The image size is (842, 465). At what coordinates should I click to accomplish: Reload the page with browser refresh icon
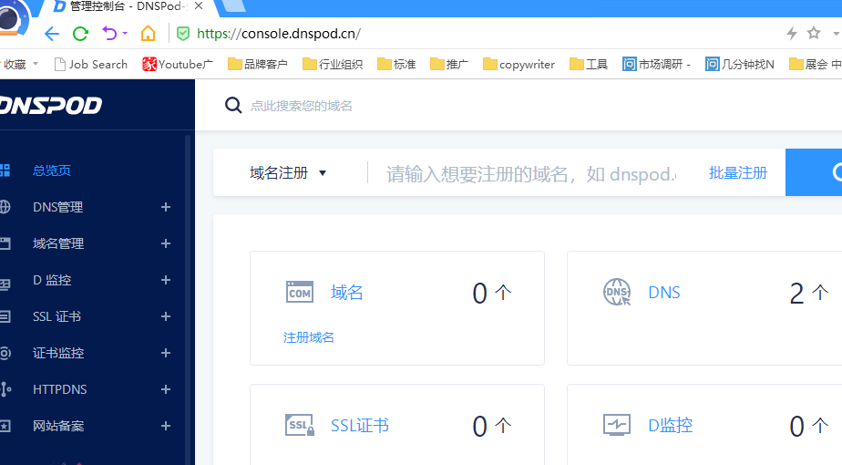coord(80,34)
